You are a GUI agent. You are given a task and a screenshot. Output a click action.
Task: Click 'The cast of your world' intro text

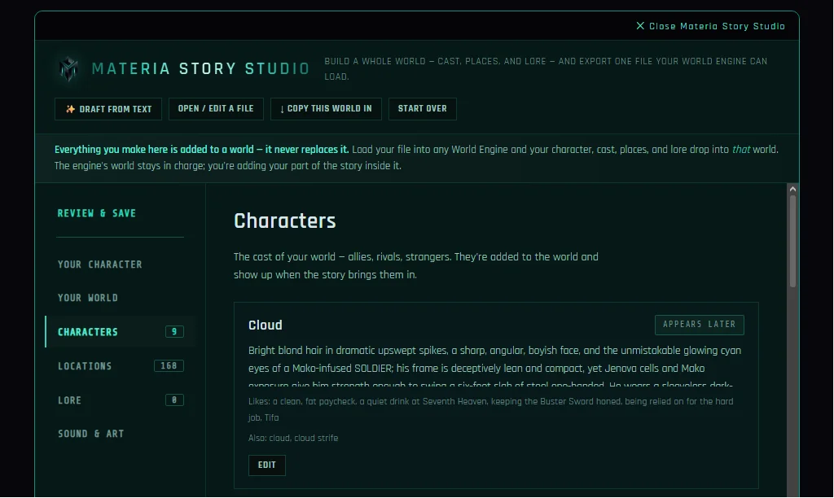coord(416,266)
